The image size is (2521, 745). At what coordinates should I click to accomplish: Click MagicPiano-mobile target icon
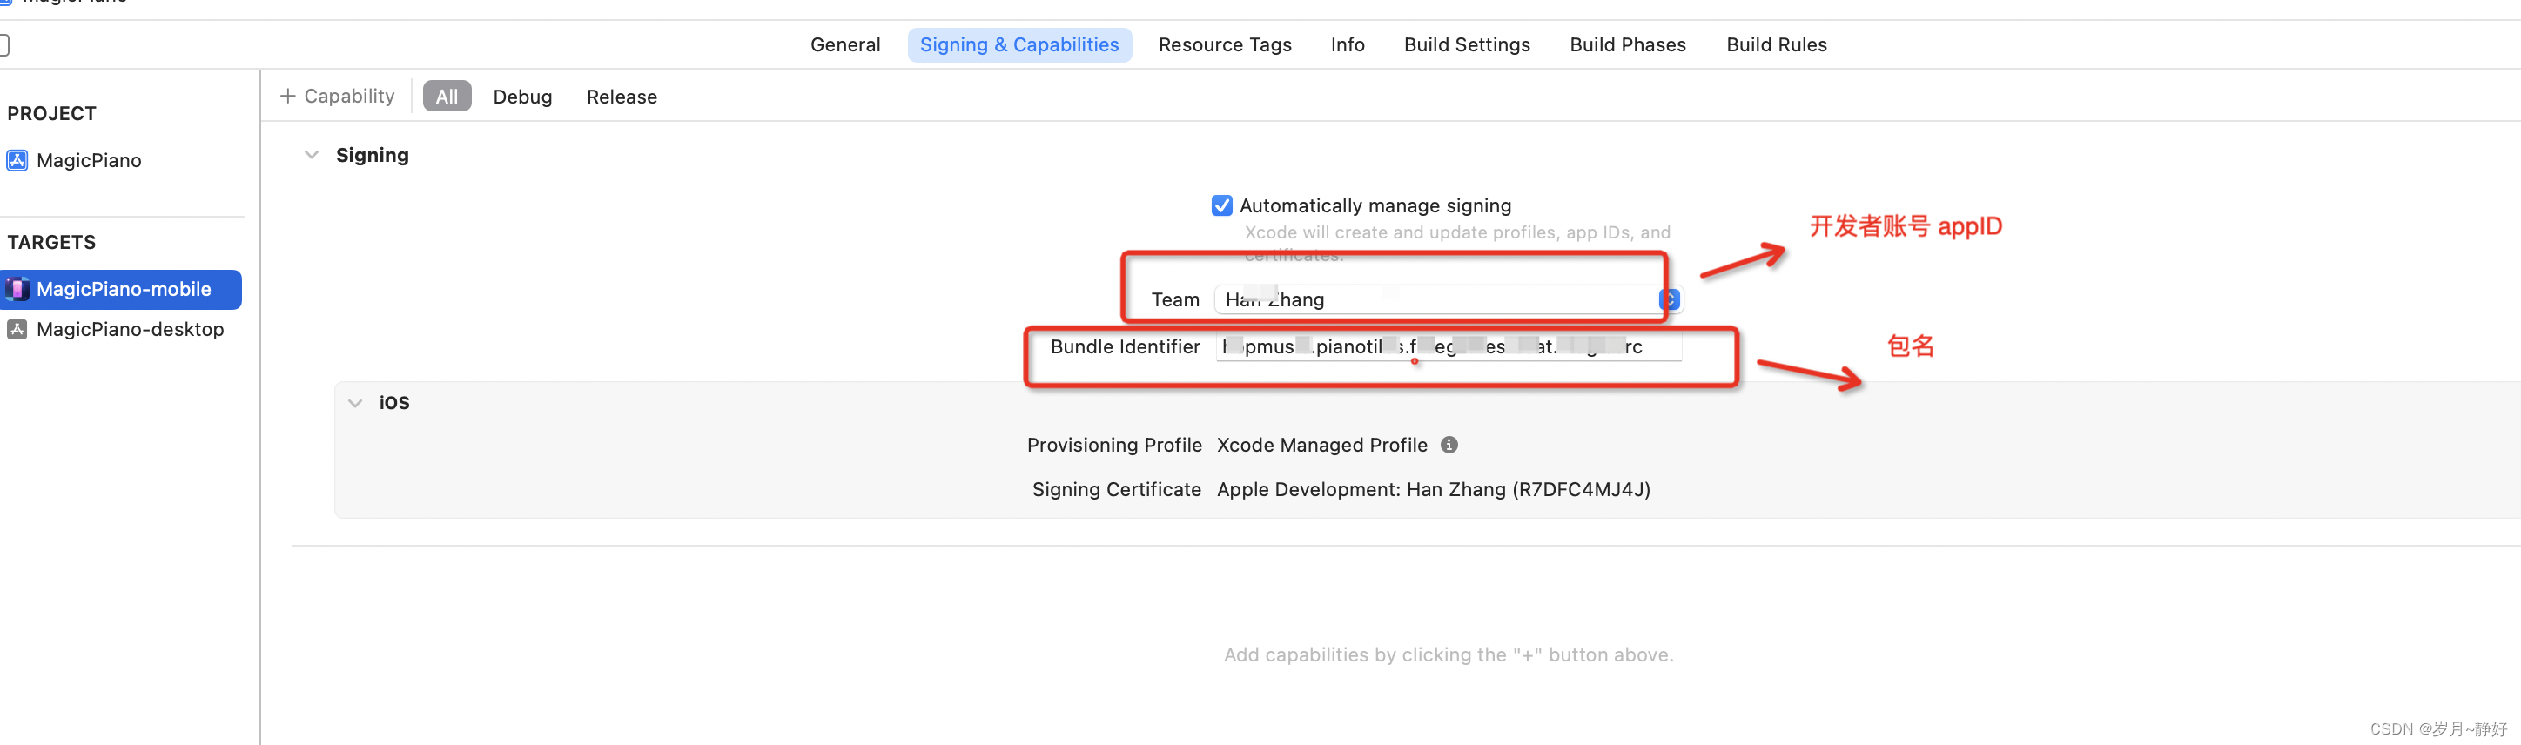pos(17,290)
